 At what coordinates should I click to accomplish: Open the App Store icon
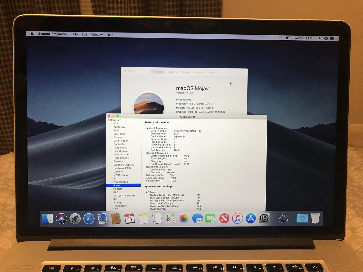[x=251, y=219]
